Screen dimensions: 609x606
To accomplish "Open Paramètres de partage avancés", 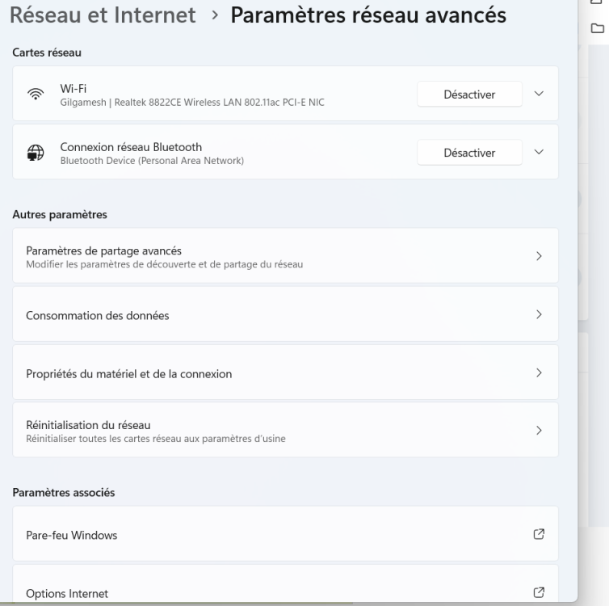I will click(285, 255).
